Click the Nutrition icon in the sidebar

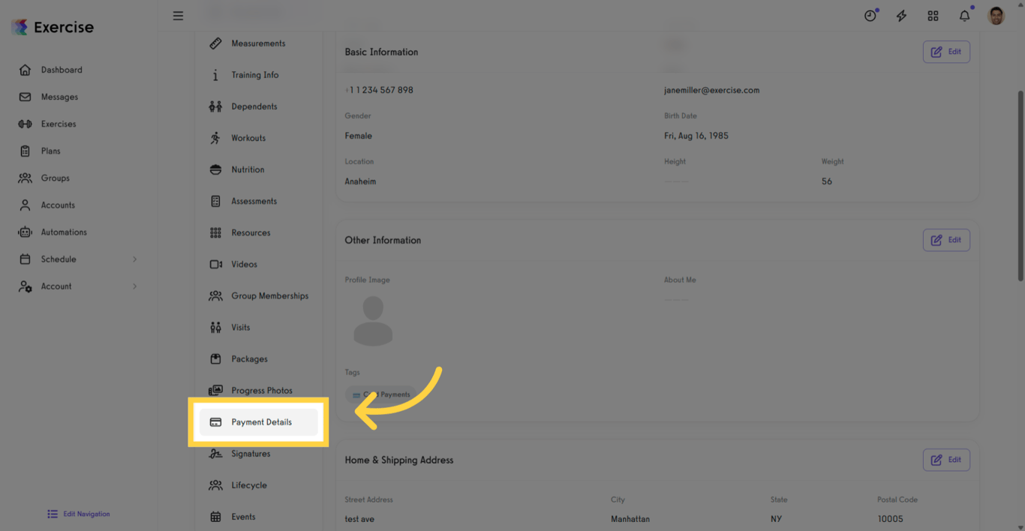(216, 169)
